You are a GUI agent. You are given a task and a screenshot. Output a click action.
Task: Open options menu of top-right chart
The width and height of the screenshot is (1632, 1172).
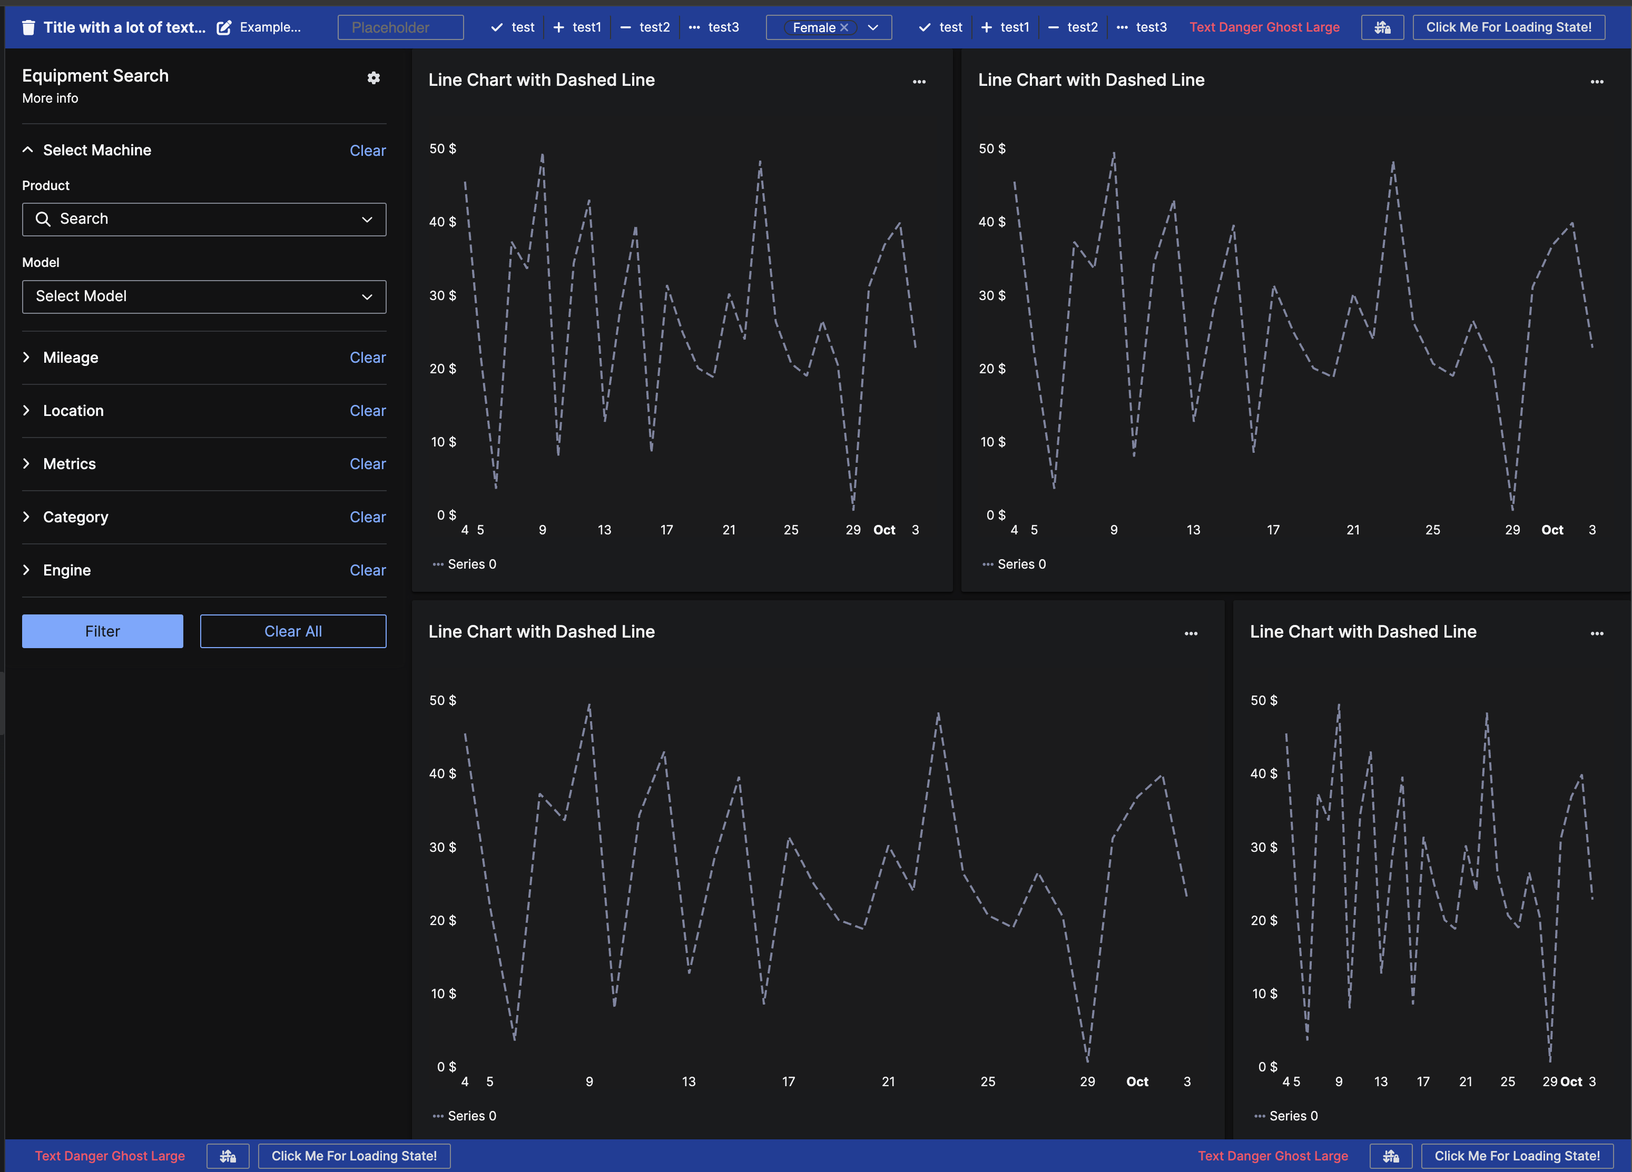(1597, 82)
